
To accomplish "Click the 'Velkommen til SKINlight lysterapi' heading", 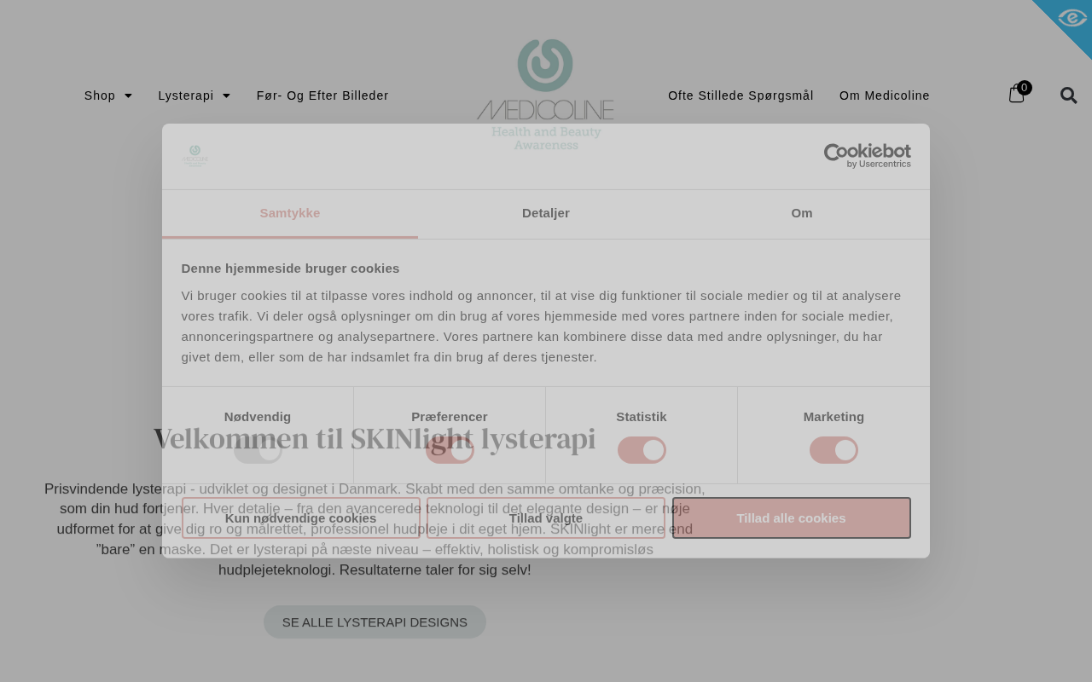I will [375, 438].
